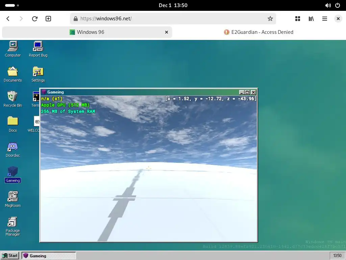The image size is (346, 260).
Task: Close the Windows 96 tab
Action: pos(167,32)
